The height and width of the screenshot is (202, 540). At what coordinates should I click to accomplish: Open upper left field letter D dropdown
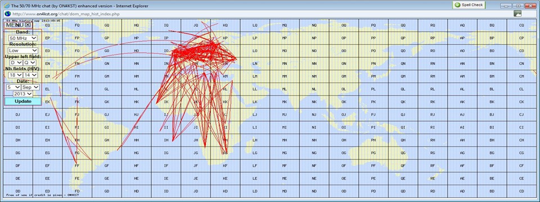tap(16, 62)
